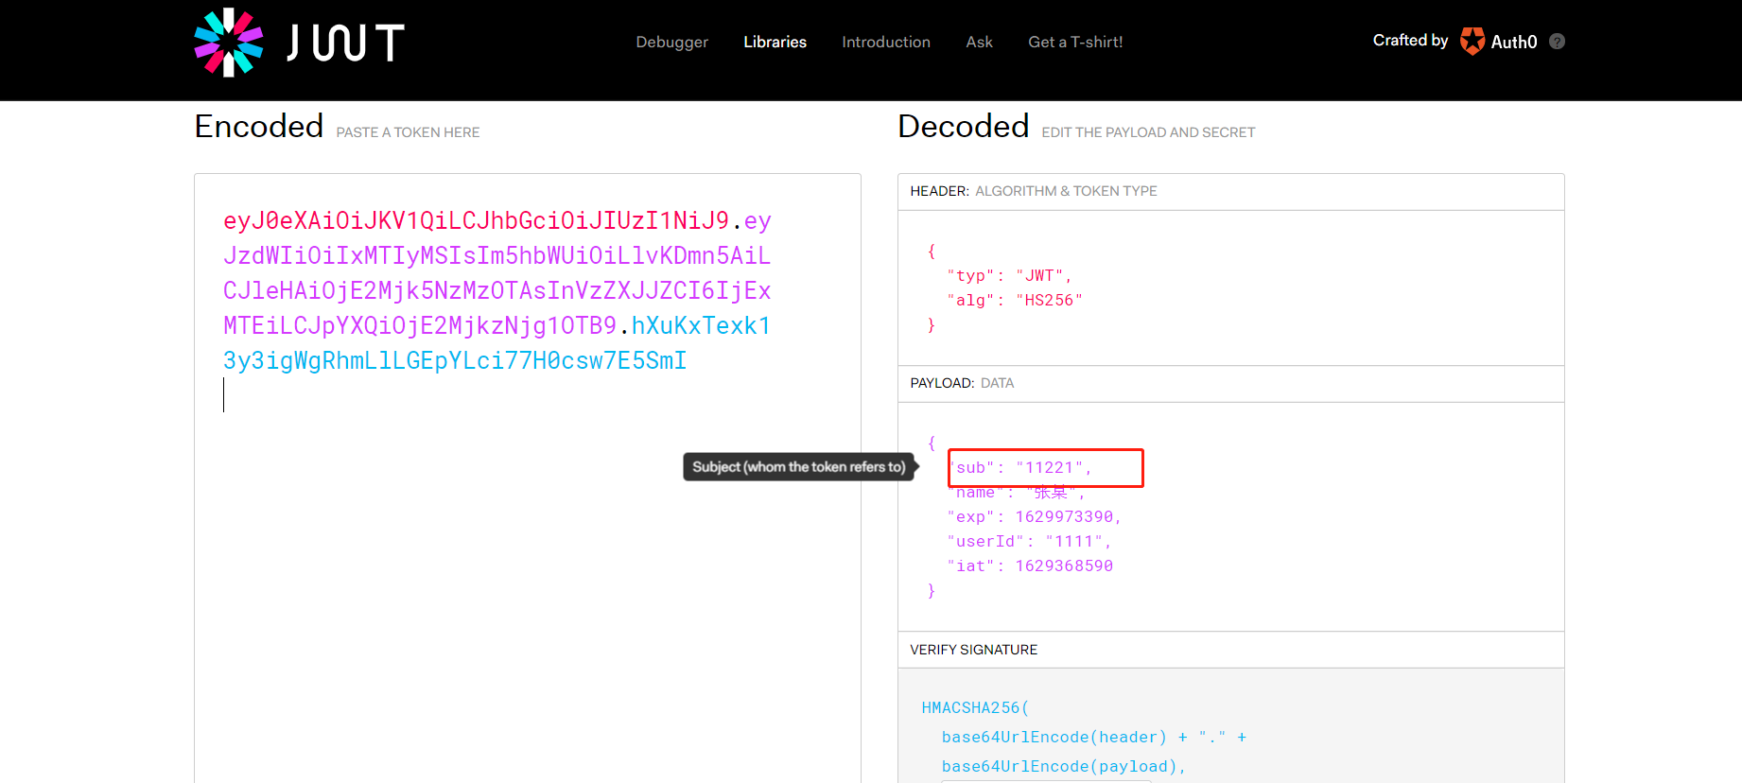Click the Auth0 brand name link
Screen dimensions: 1742x783
[x=1514, y=42]
